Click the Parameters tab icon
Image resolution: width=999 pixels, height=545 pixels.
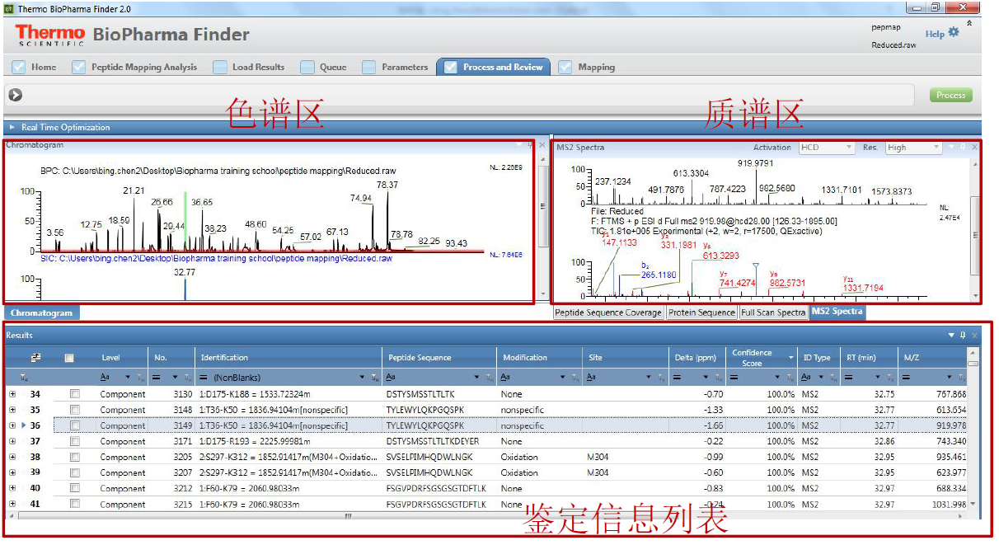(369, 67)
